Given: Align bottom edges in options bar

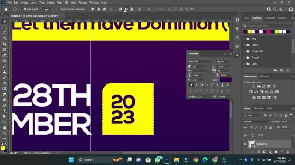Looking at the screenshot, I should click(132, 9).
